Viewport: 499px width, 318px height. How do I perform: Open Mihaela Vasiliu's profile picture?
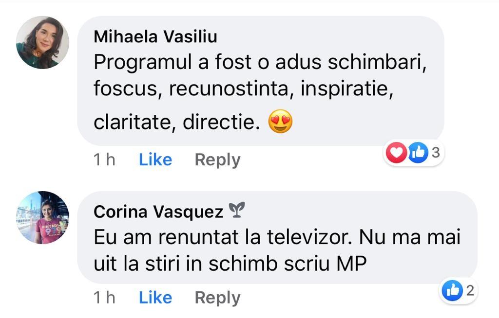(43, 43)
